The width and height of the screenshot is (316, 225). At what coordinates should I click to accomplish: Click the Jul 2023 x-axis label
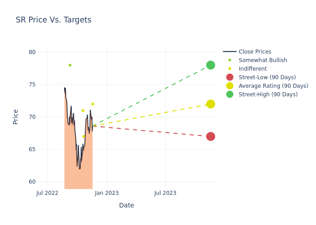point(165,193)
